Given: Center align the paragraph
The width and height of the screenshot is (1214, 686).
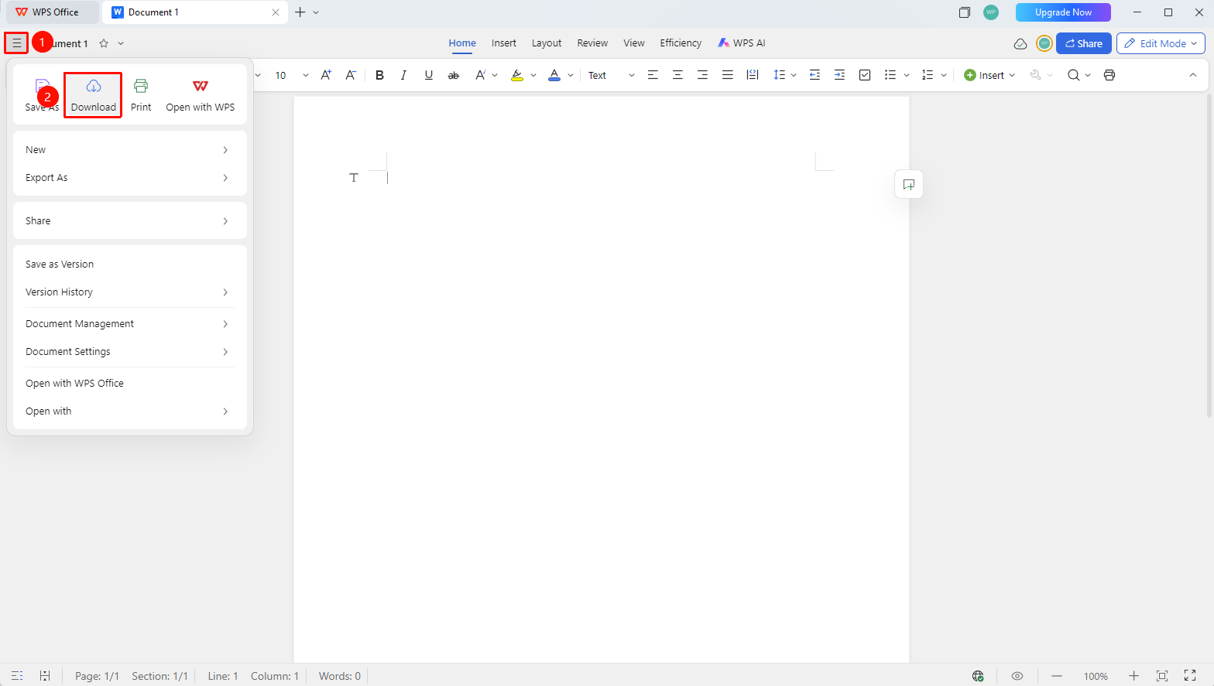Looking at the screenshot, I should point(677,75).
